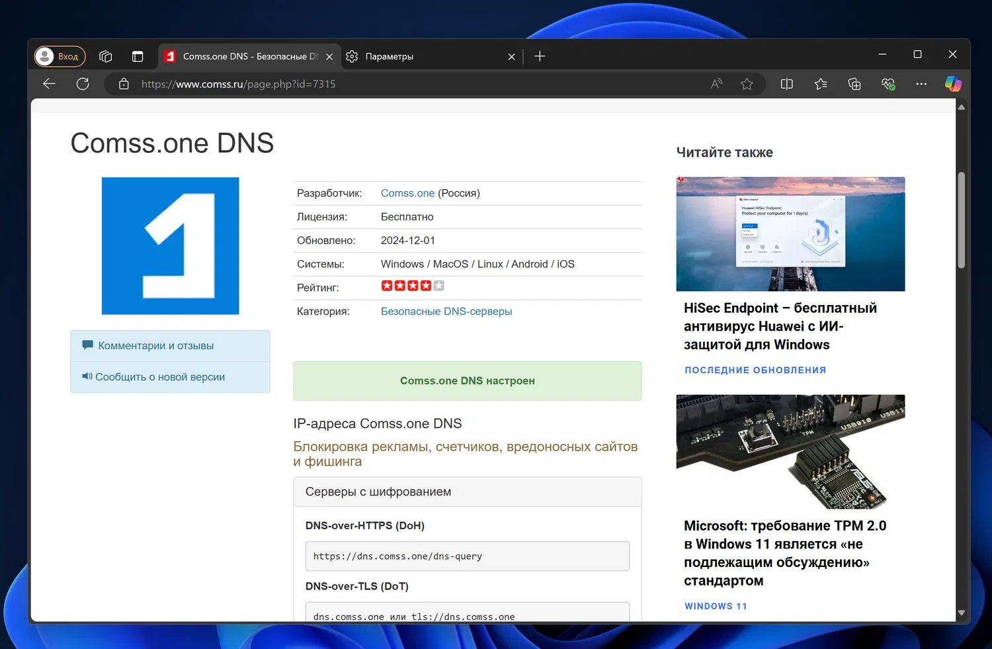992x649 pixels.
Task: Open the Favorites list icon
Action: pos(821,84)
